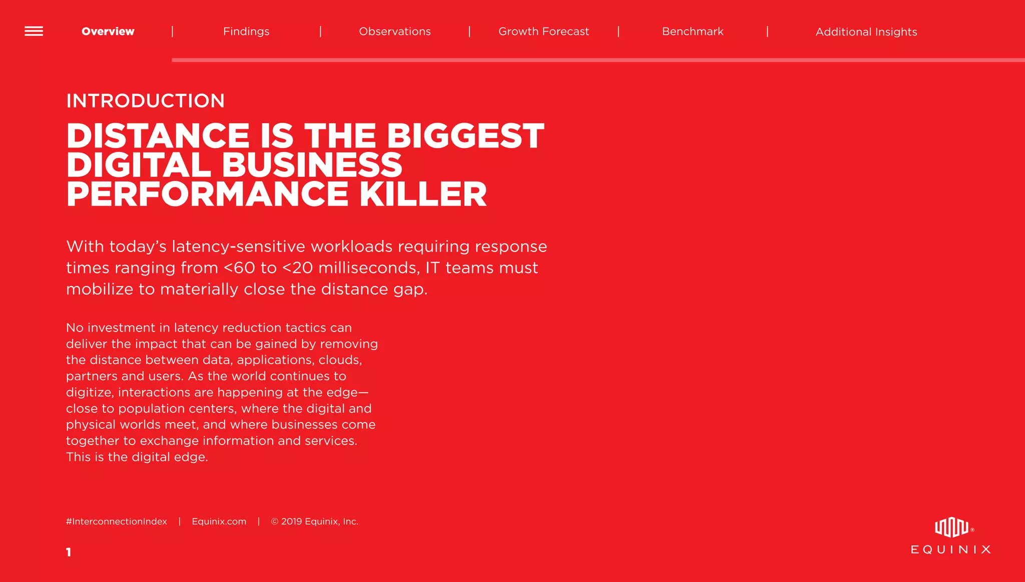
Task: Open the hamburger menu icon
Action: tap(34, 31)
